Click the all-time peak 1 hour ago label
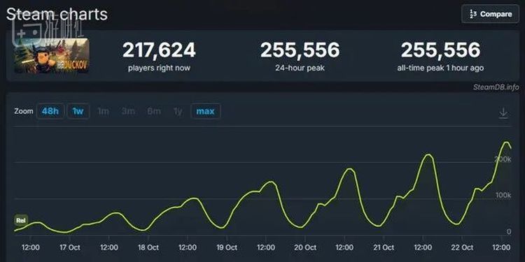This screenshot has width=525, height=262. (x=440, y=68)
